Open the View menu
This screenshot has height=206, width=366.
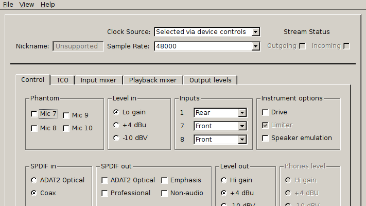(27, 5)
